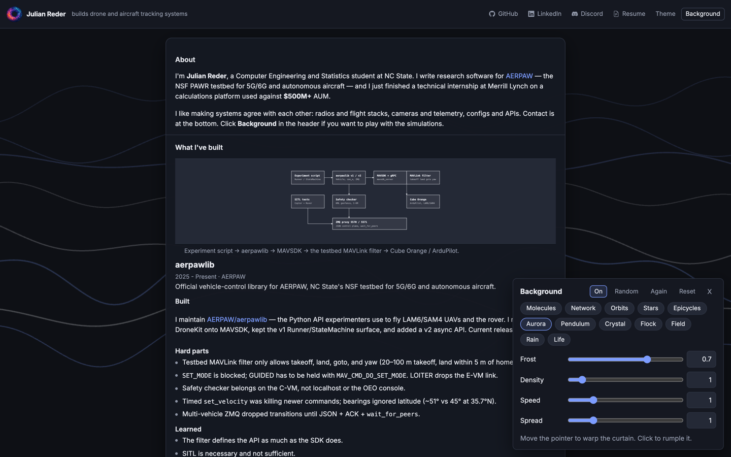Image resolution: width=731 pixels, height=457 pixels.
Task: Click the Spread slider track
Action: (625, 420)
